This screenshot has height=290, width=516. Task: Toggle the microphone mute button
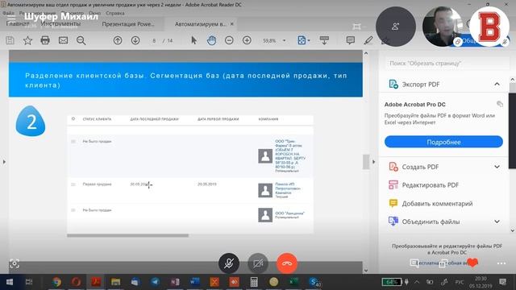[x=229, y=263]
